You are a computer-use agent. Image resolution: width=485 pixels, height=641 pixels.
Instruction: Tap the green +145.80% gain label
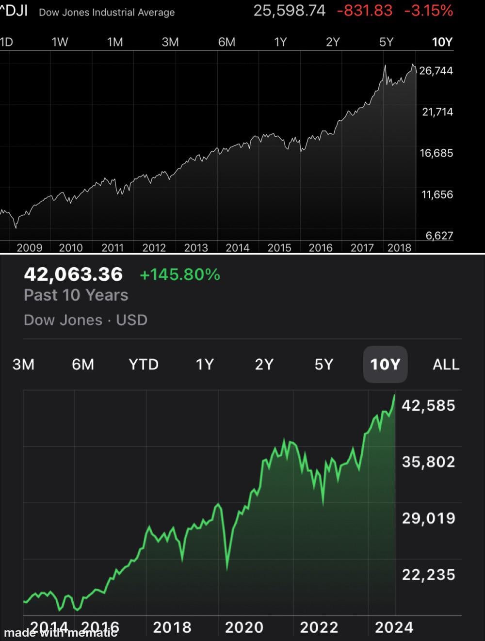click(180, 275)
